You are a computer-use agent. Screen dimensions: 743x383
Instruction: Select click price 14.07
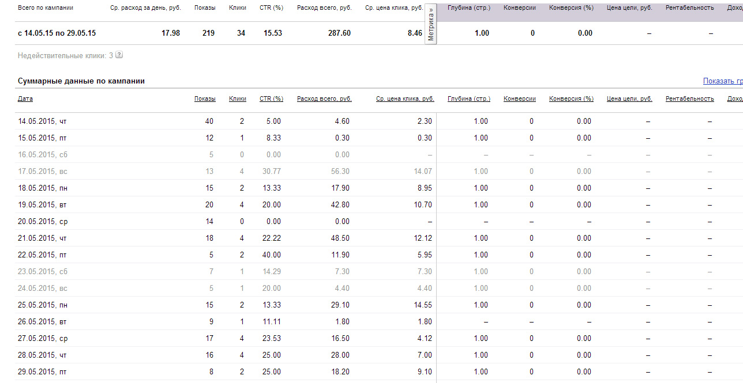422,172
